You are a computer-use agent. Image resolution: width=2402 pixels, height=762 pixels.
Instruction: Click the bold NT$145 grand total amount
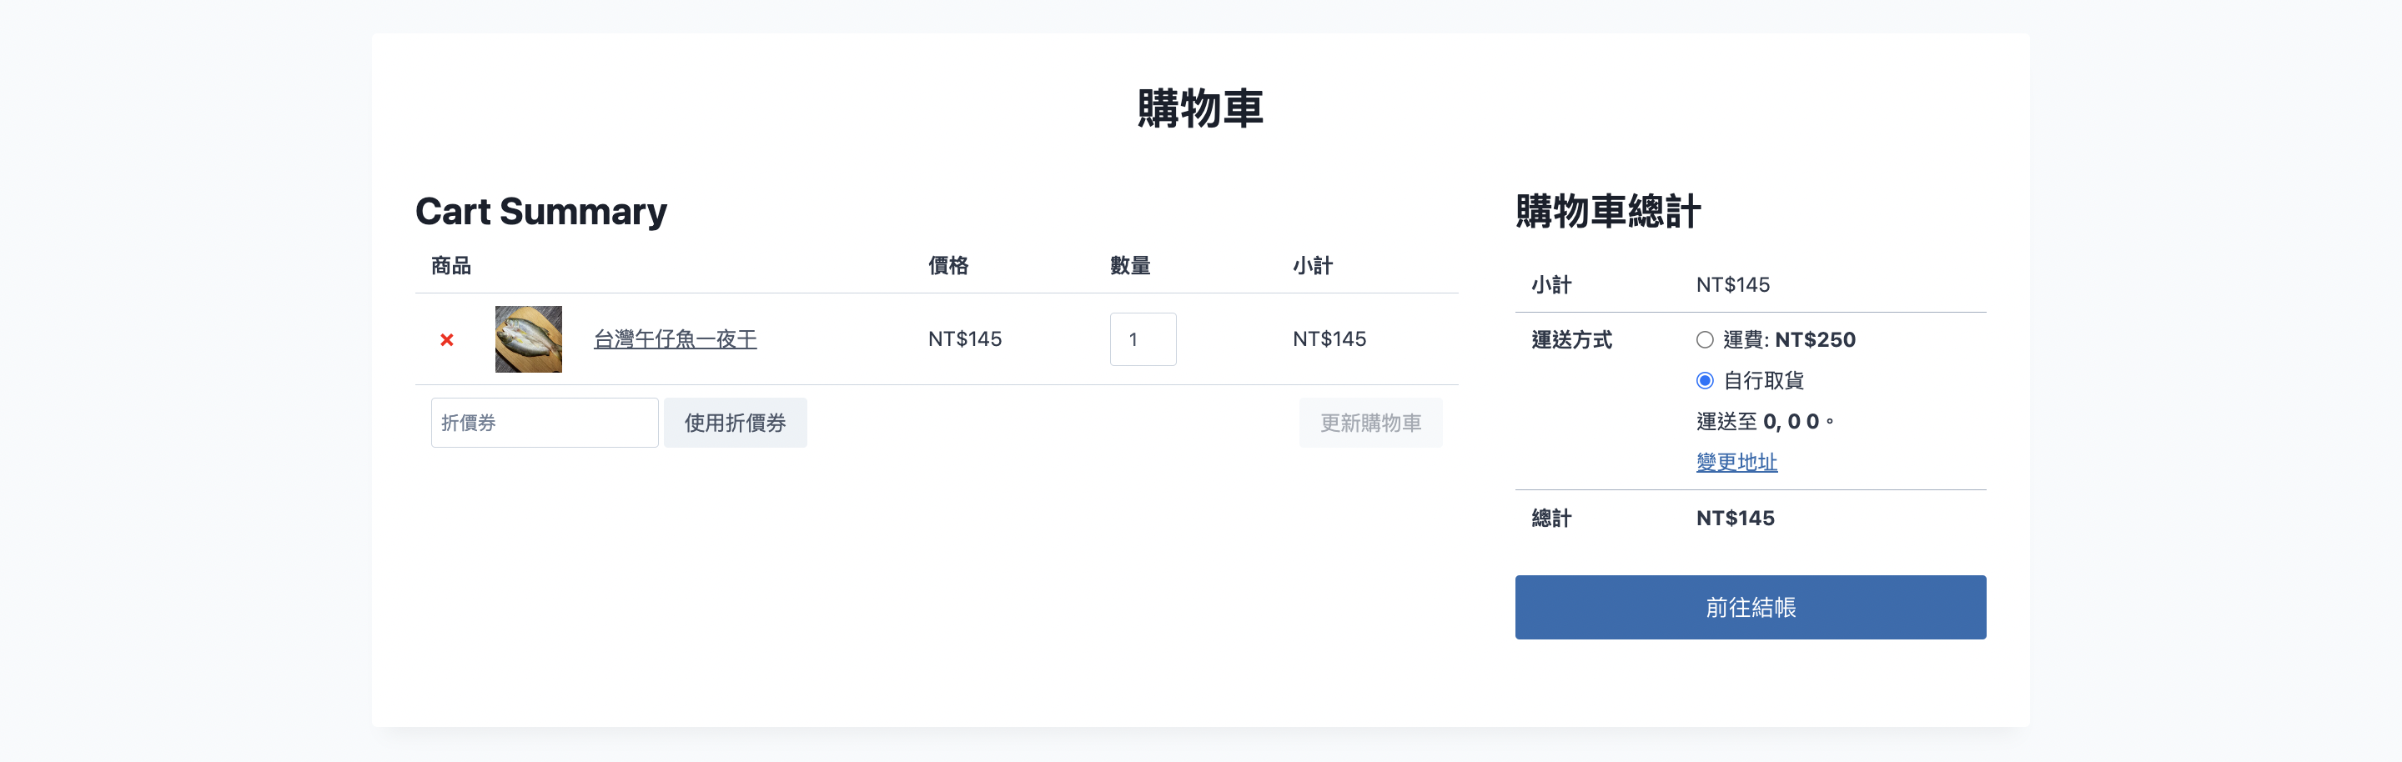point(1735,519)
